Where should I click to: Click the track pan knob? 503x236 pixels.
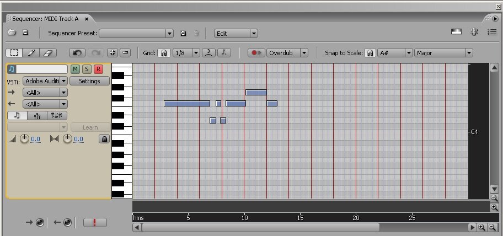(67, 139)
